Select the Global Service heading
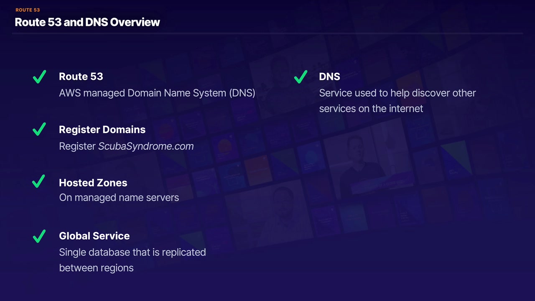The width and height of the screenshot is (535, 301). point(94,236)
